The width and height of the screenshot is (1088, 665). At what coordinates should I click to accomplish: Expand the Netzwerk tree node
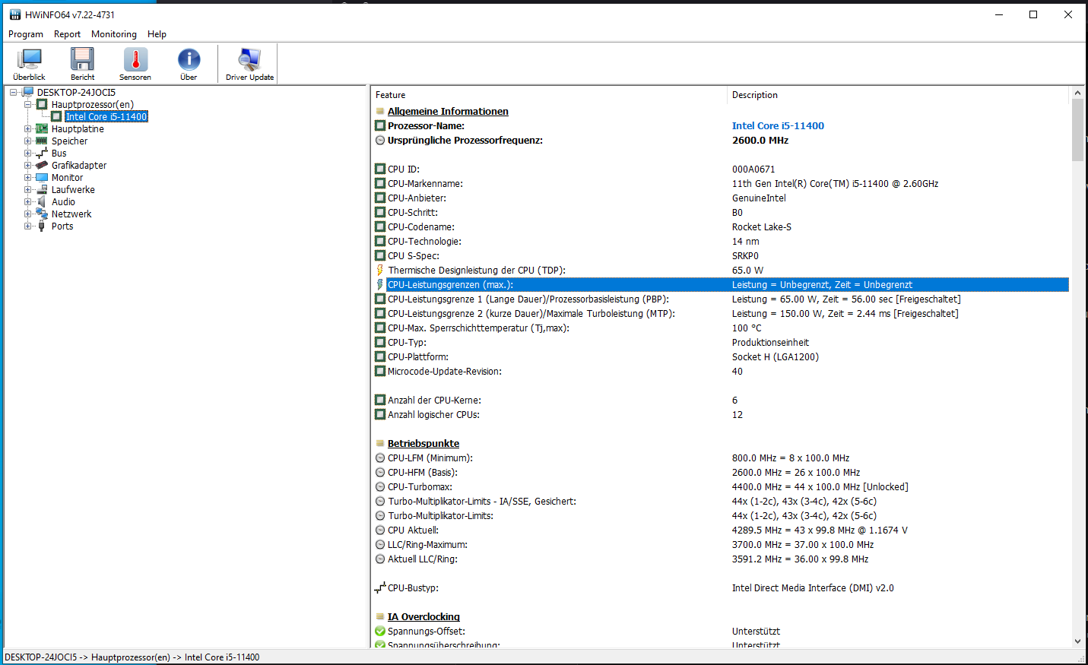tap(27, 214)
